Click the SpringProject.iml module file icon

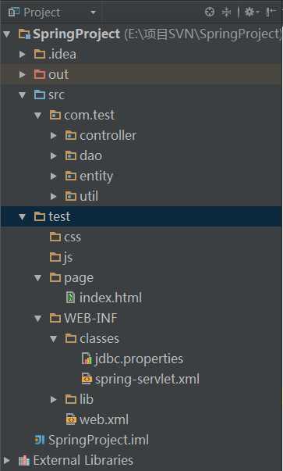(39, 440)
